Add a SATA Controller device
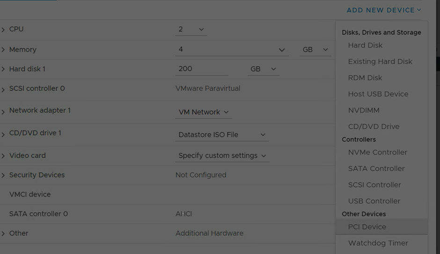440x254 pixels. 376,168
